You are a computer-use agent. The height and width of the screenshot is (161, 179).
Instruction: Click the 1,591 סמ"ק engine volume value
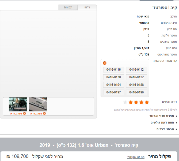(142, 48)
